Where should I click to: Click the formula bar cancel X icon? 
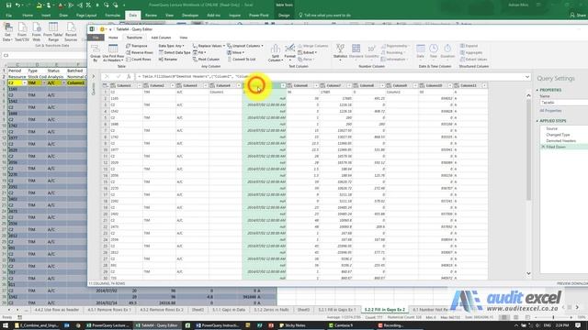click(107, 77)
